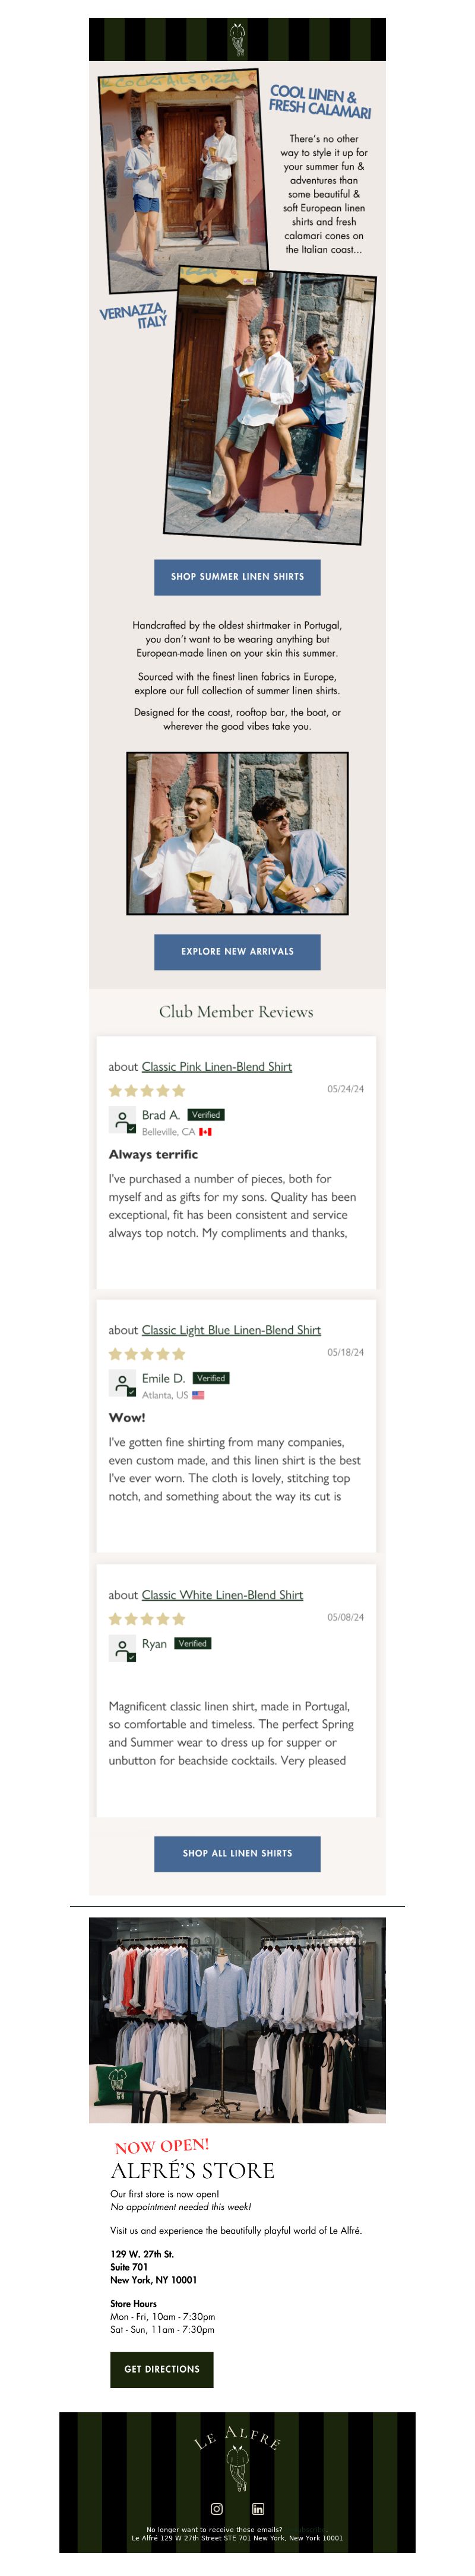This screenshot has width=475, height=2576.
Task: Click the Get Directions button
Action: tap(162, 2369)
